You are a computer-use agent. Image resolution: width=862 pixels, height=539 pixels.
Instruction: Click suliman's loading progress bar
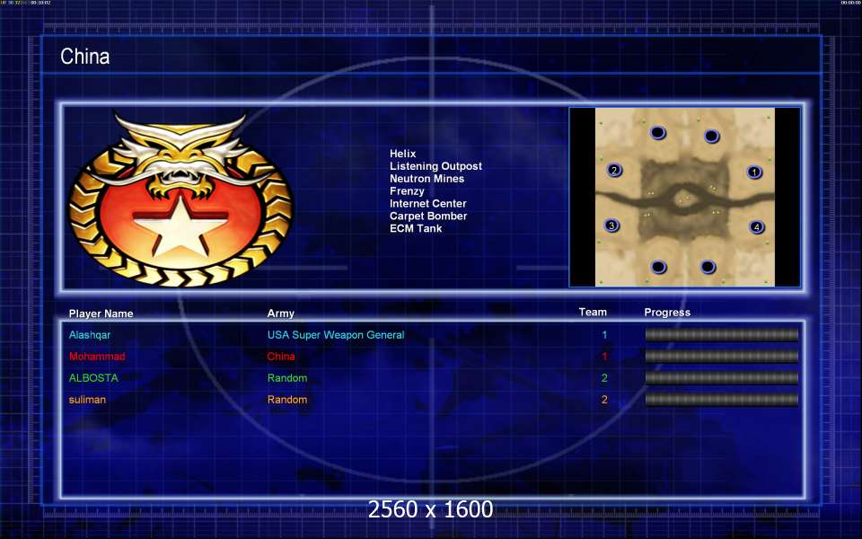[722, 400]
